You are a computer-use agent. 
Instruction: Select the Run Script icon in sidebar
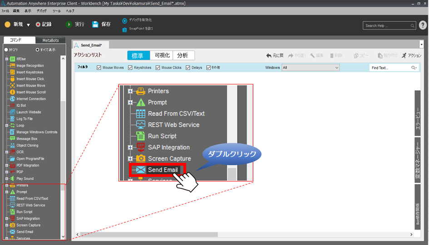(12, 211)
